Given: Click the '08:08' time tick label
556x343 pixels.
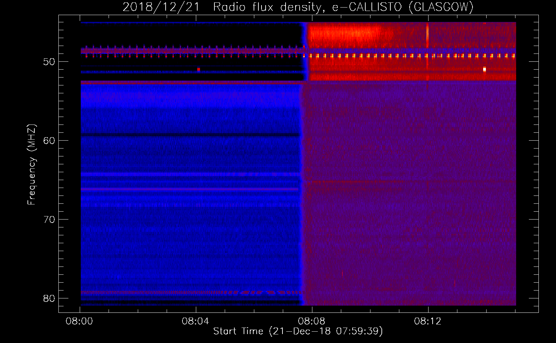Looking at the screenshot, I should coord(312,321).
